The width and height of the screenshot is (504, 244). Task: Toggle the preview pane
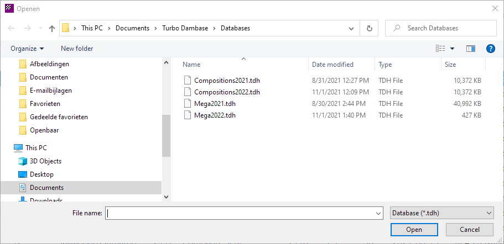471,49
